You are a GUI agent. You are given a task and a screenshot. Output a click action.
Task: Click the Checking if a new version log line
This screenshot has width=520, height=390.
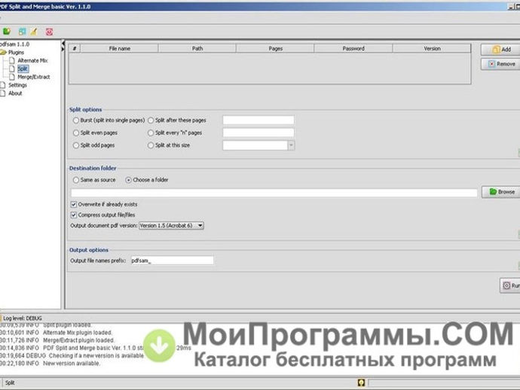pyautogui.click(x=72, y=355)
